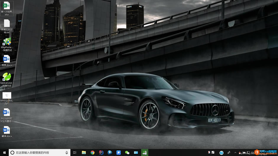Screen dimensions: 278x156
Task: Open WeChat from the taskbar
Action: pyautogui.click(x=127, y=152)
